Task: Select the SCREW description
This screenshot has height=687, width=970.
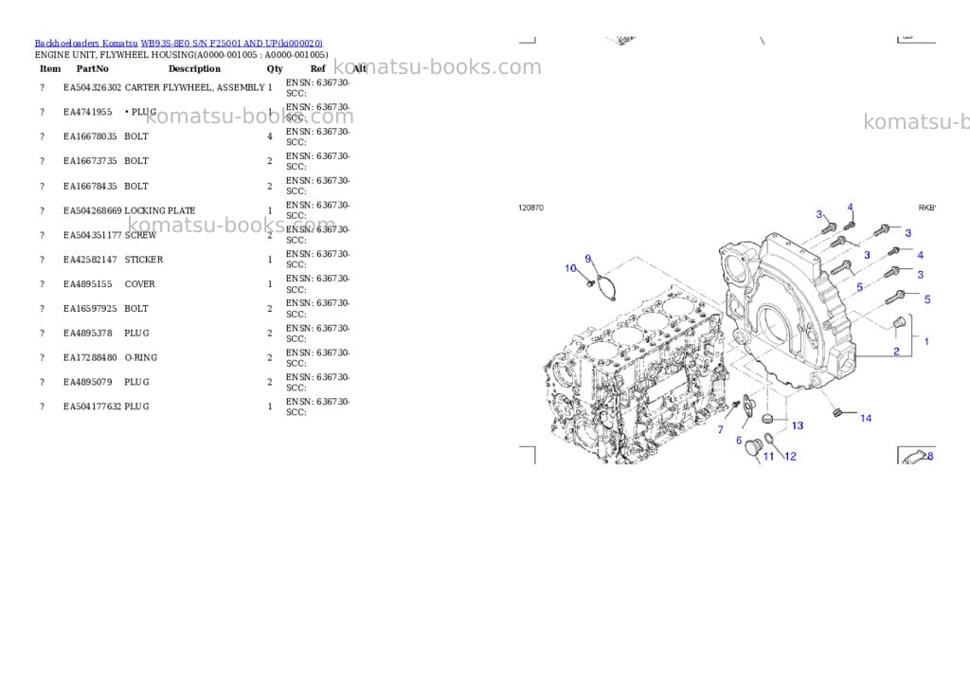Action: 140,235
